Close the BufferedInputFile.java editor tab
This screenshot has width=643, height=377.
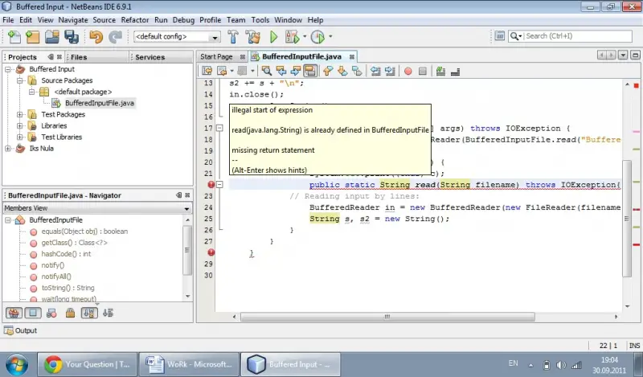(x=352, y=57)
